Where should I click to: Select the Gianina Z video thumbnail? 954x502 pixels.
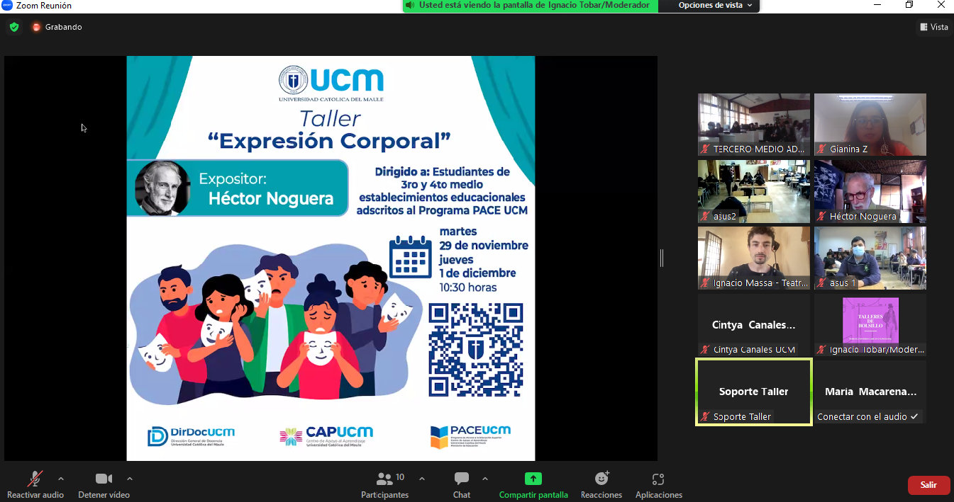(x=870, y=124)
